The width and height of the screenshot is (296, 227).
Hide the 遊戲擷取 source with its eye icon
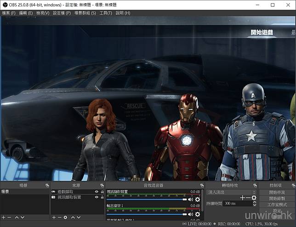point(97,192)
